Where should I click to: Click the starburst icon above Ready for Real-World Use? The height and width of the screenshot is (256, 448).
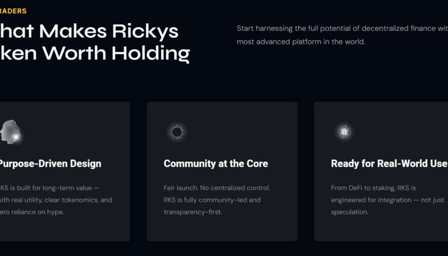[x=344, y=131]
